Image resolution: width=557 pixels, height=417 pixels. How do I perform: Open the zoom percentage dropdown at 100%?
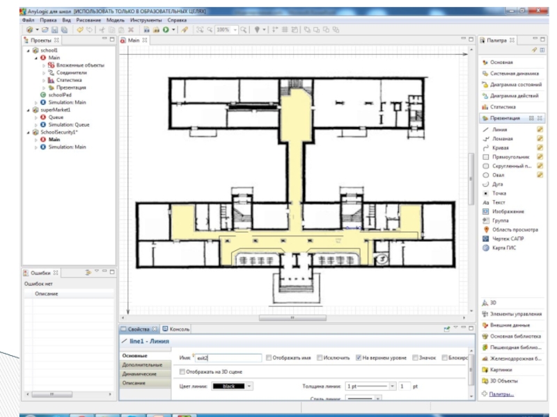[235, 31]
